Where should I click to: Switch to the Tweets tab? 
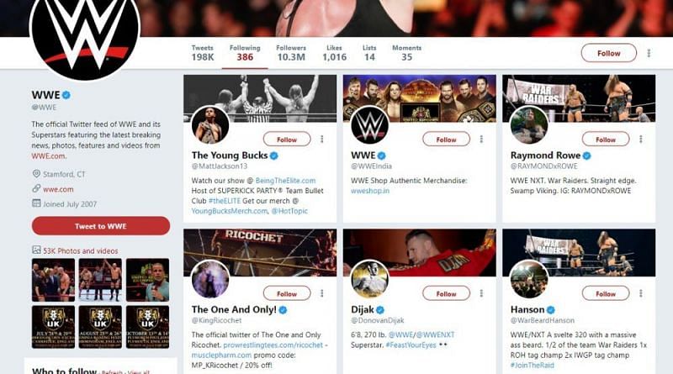pos(202,54)
